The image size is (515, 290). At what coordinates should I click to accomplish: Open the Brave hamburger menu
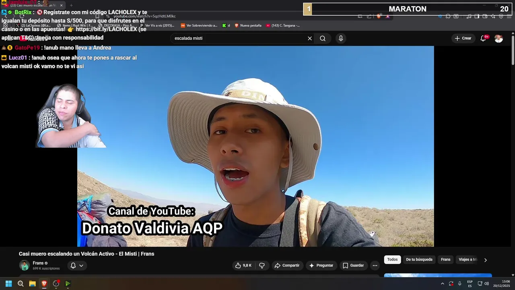point(509,16)
